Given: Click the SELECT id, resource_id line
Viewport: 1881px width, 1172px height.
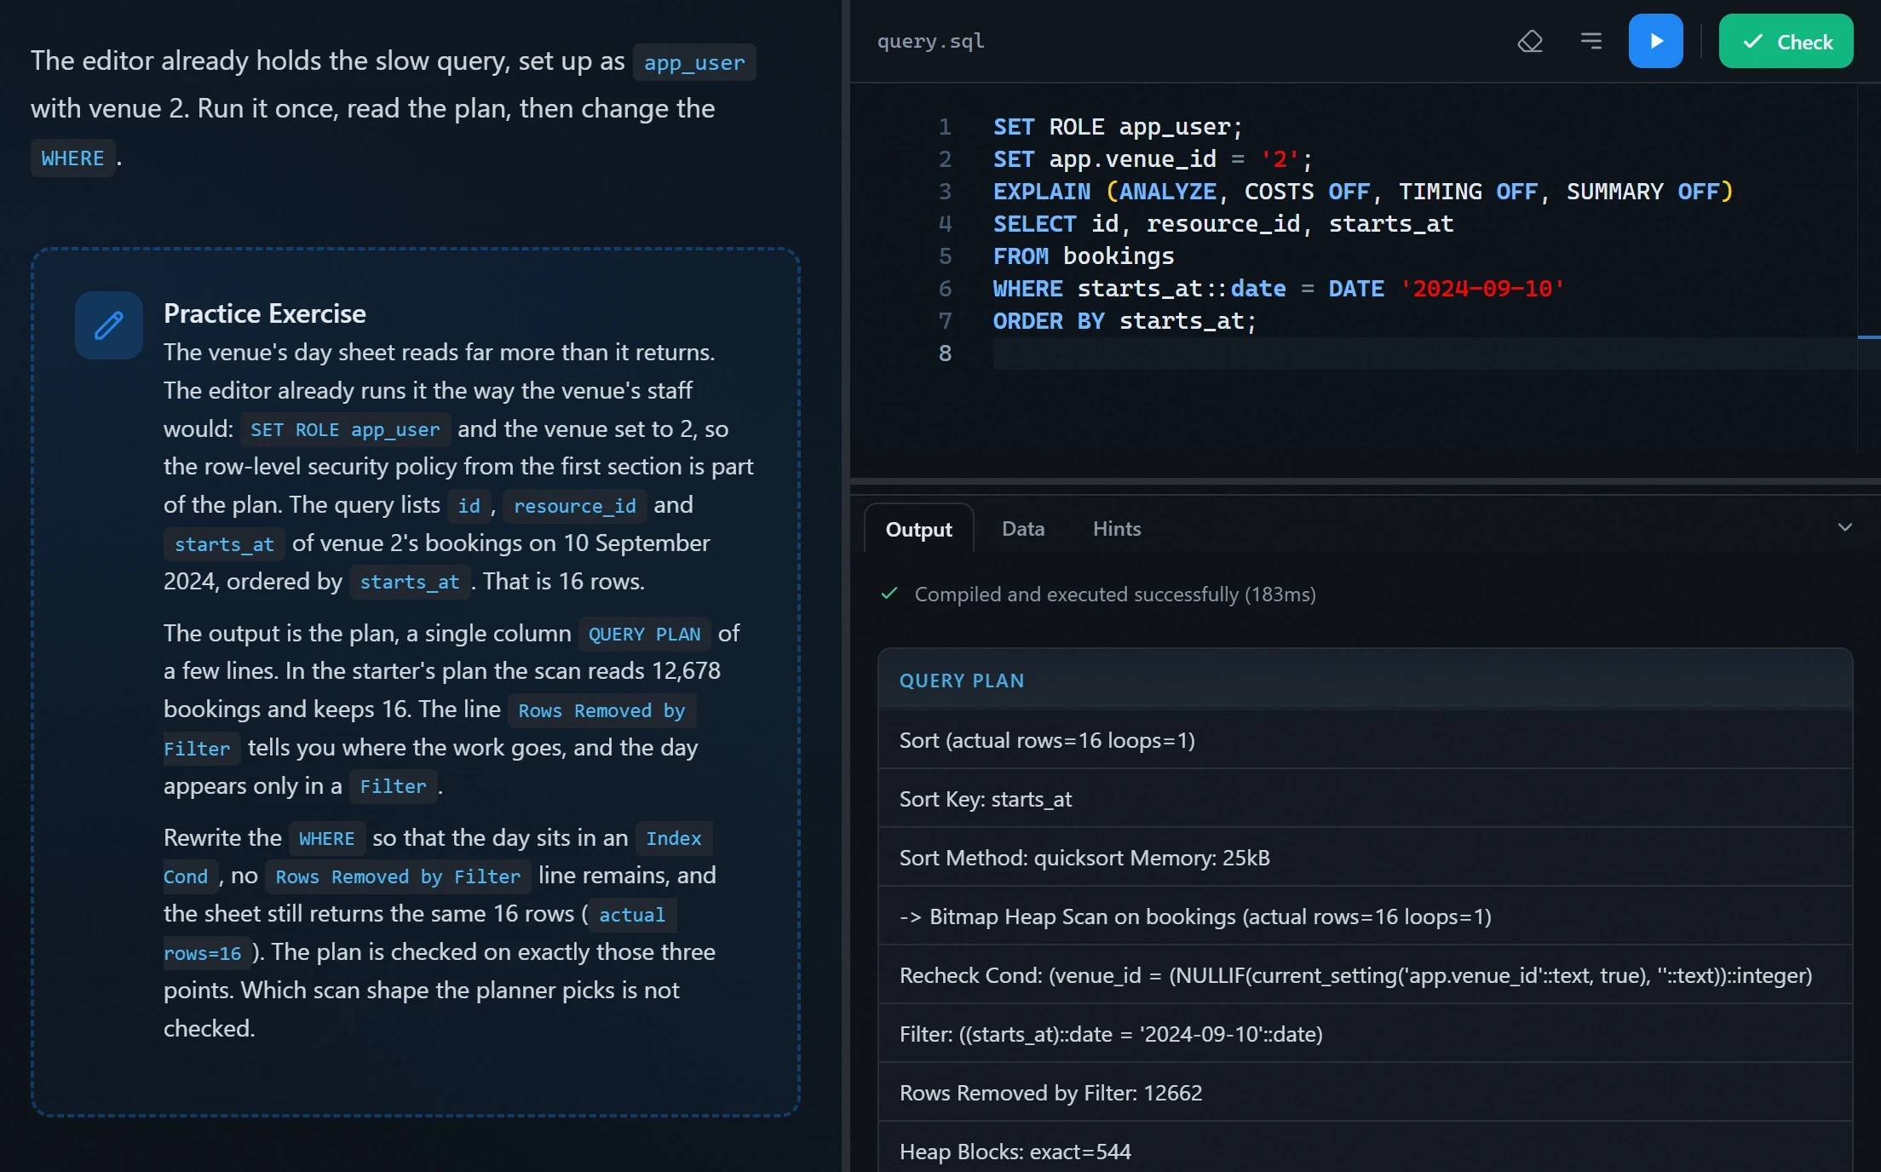Looking at the screenshot, I should click(x=1222, y=224).
